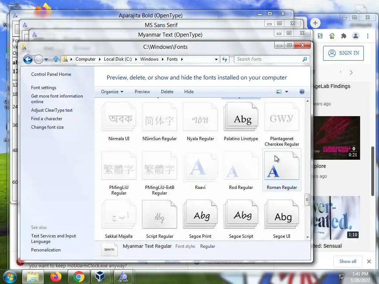This screenshot has height=284, width=379.
Task: Open Control Panel Home link
Action: 51,74
